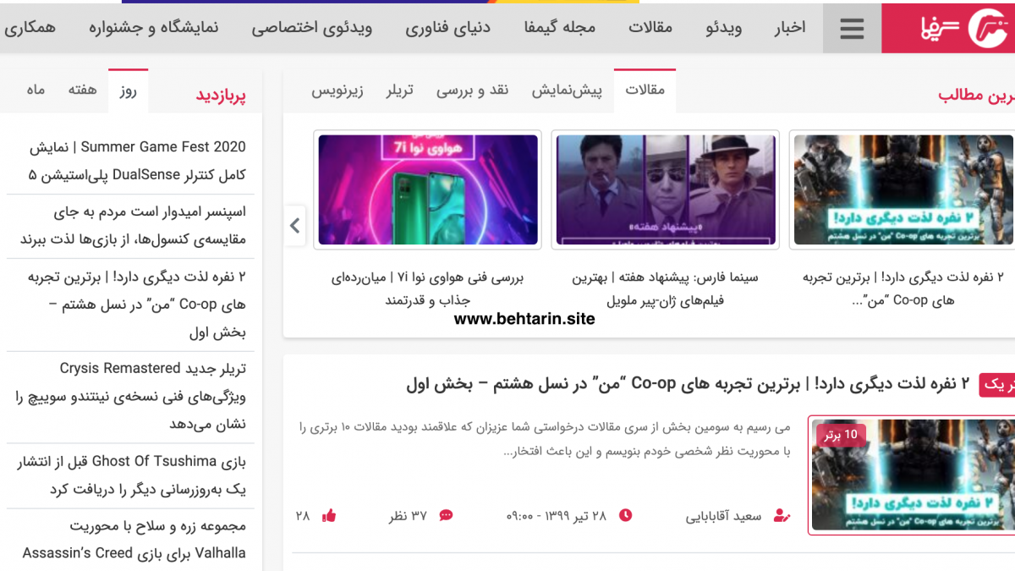Image resolution: width=1015 pixels, height=571 pixels.
Task: Open popular item Ghost Of Tsushima update
Action: coord(131,475)
